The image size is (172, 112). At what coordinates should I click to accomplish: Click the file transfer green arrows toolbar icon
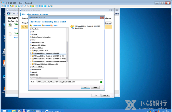[11, 6]
